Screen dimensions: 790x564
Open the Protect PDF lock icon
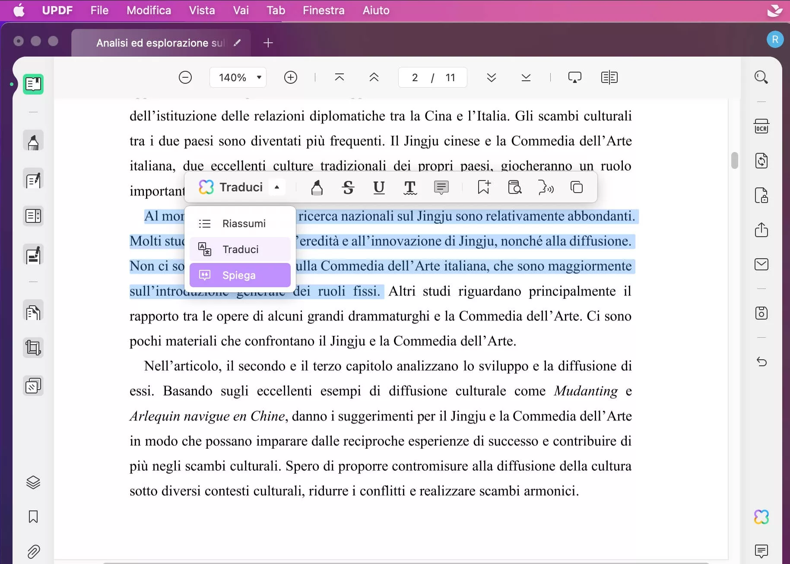point(761,195)
